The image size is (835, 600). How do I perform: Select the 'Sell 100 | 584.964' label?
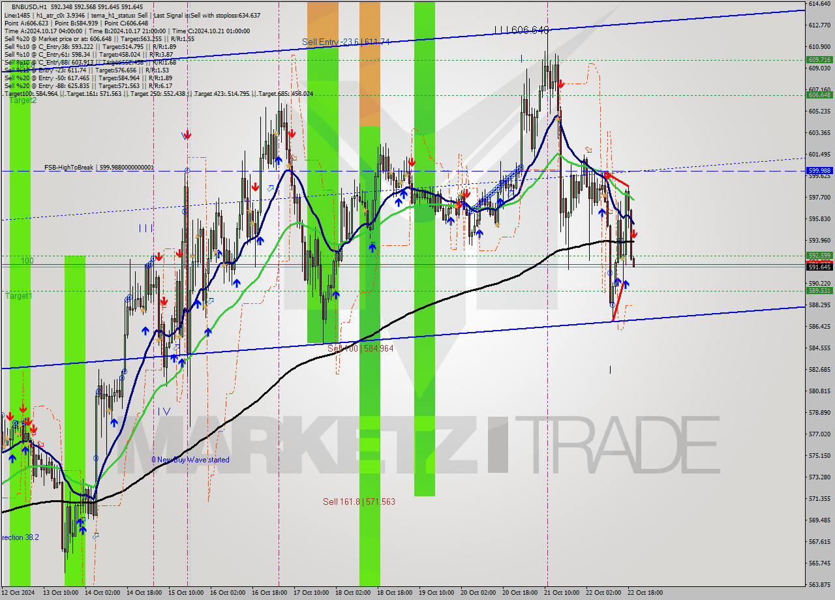tap(360, 349)
